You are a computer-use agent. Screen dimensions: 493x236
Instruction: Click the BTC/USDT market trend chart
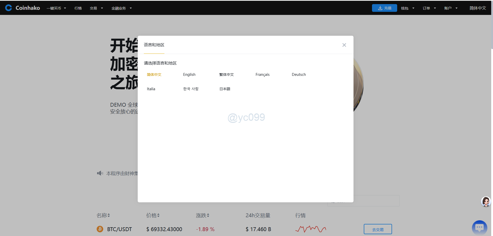[311, 229]
